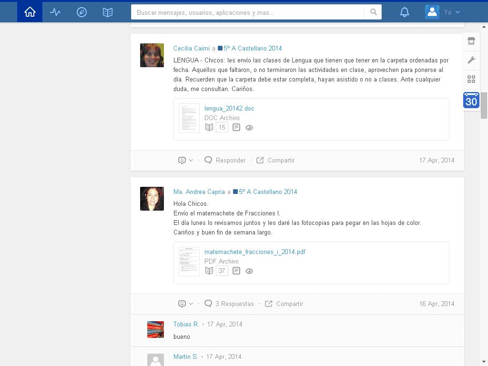Open the matemachete PDF document thumbnail
The height and width of the screenshot is (366, 488).
(189, 262)
